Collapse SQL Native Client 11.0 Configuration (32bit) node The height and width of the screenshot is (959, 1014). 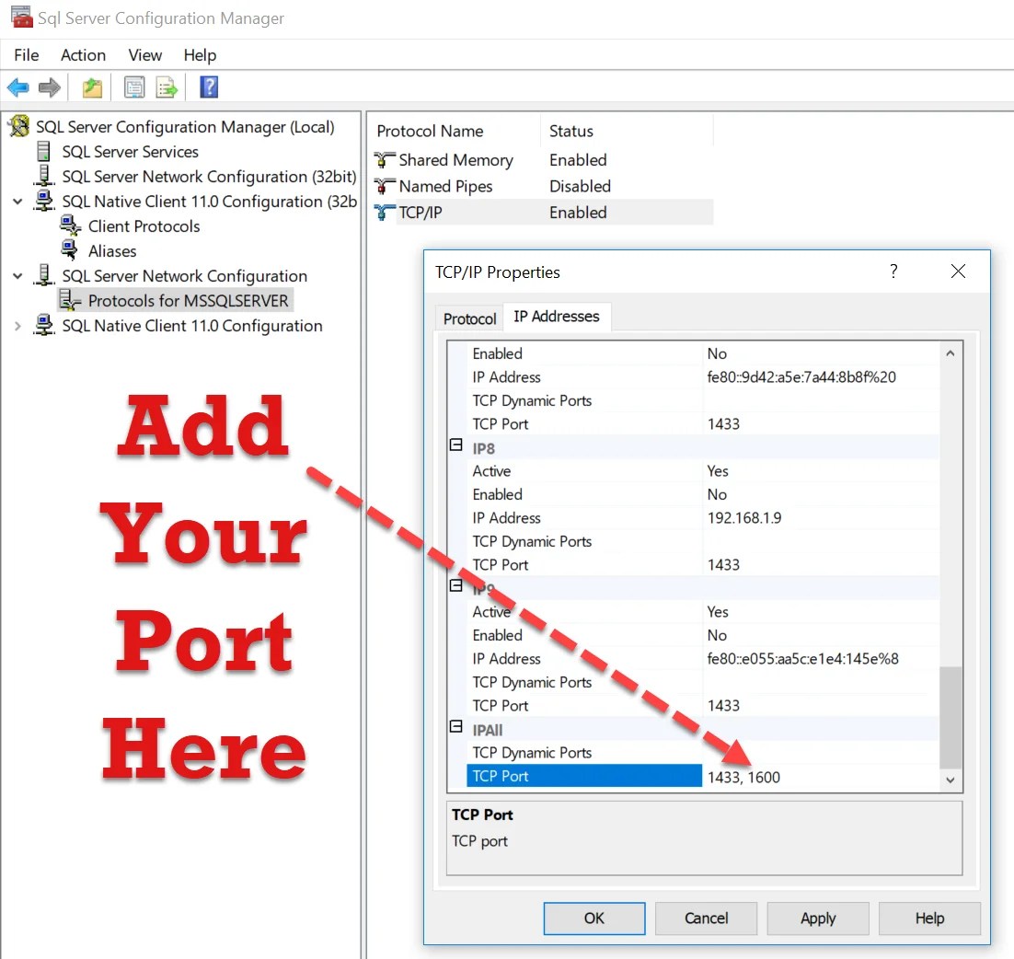pyautogui.click(x=18, y=202)
